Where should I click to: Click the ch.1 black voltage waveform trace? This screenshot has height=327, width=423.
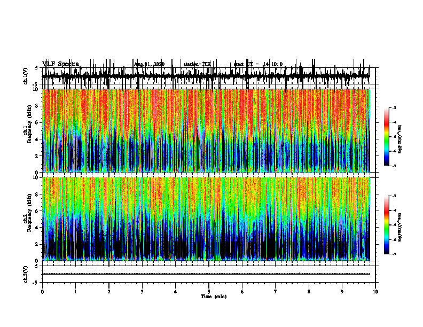[x=206, y=76]
